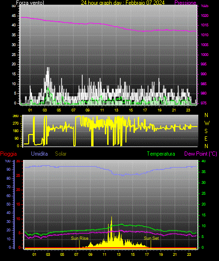
Task: Click the '35' wind speed axis value
Action: pyautogui.click(x=14, y=35)
